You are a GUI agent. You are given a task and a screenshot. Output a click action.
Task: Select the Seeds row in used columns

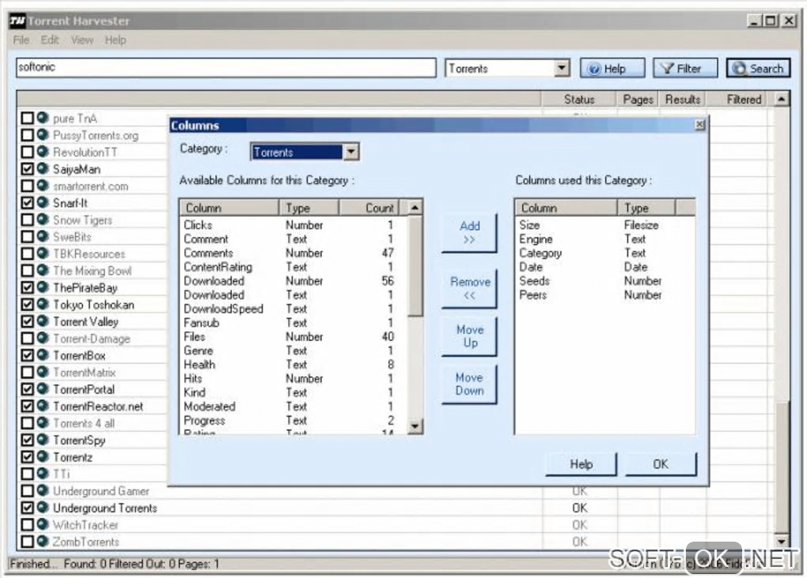(x=604, y=281)
